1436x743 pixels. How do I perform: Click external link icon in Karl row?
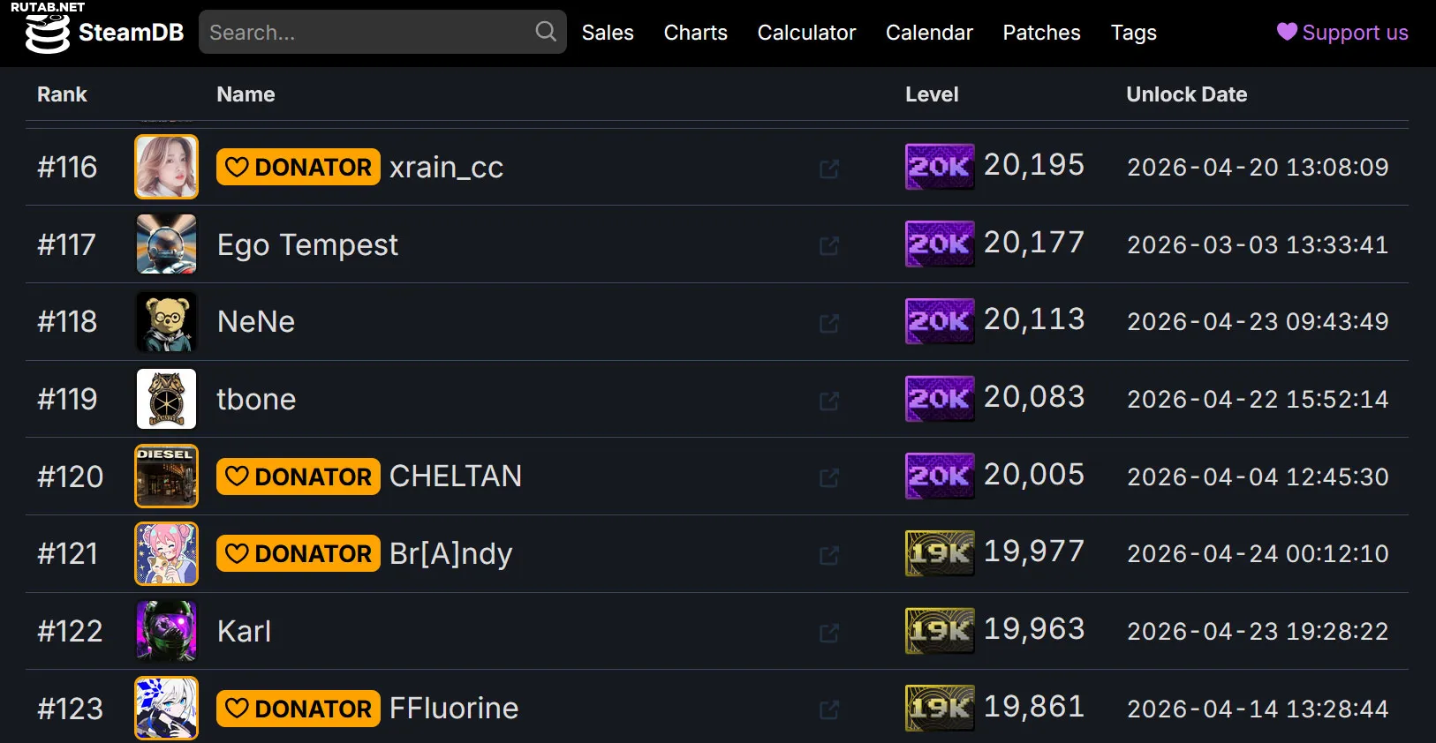click(x=828, y=633)
